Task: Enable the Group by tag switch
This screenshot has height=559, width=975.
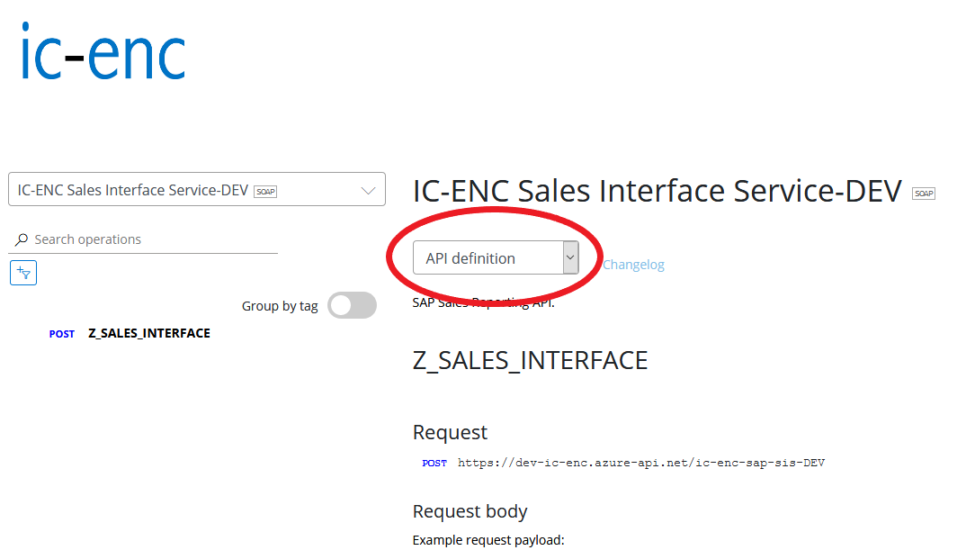Action: (352, 305)
